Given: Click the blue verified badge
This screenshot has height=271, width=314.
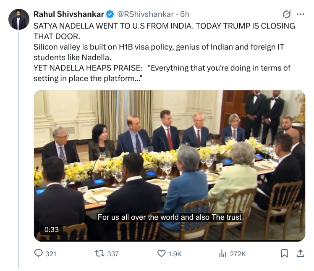Looking at the screenshot, I should tap(110, 14).
